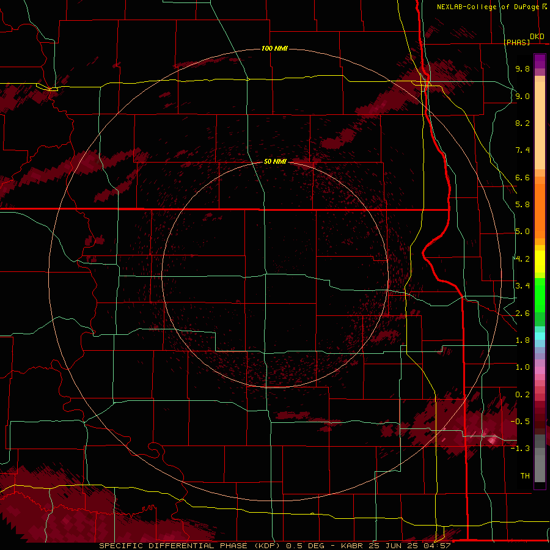Image resolution: width=550 pixels, height=550 pixels.
Task: Click the 100 NMI range ring label
Action: coord(274,48)
